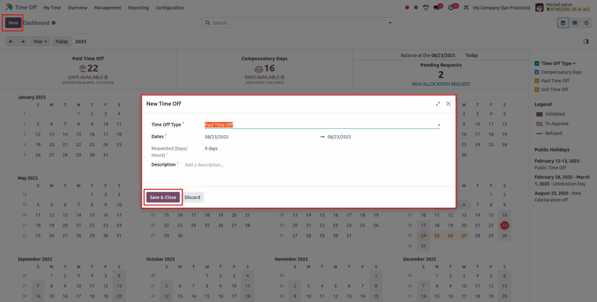Viewport: 597px width, 302px height.
Task: Discard the new time off request
Action: (192, 197)
